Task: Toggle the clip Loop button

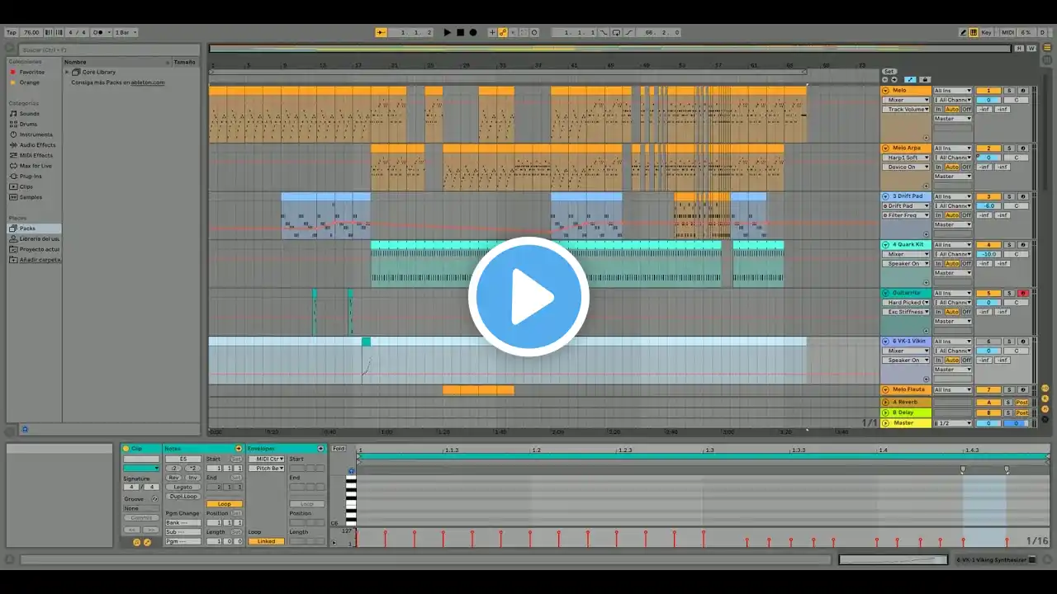Action: pyautogui.click(x=224, y=504)
